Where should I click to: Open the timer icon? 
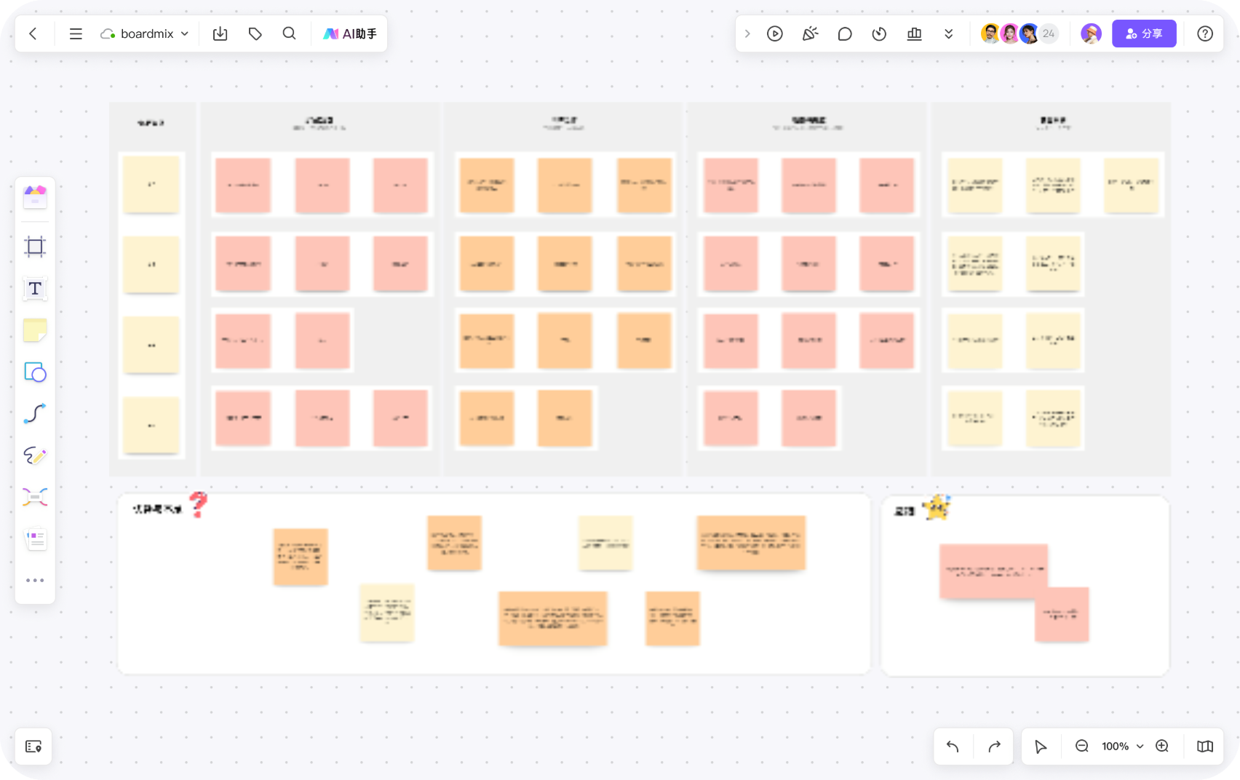(879, 33)
